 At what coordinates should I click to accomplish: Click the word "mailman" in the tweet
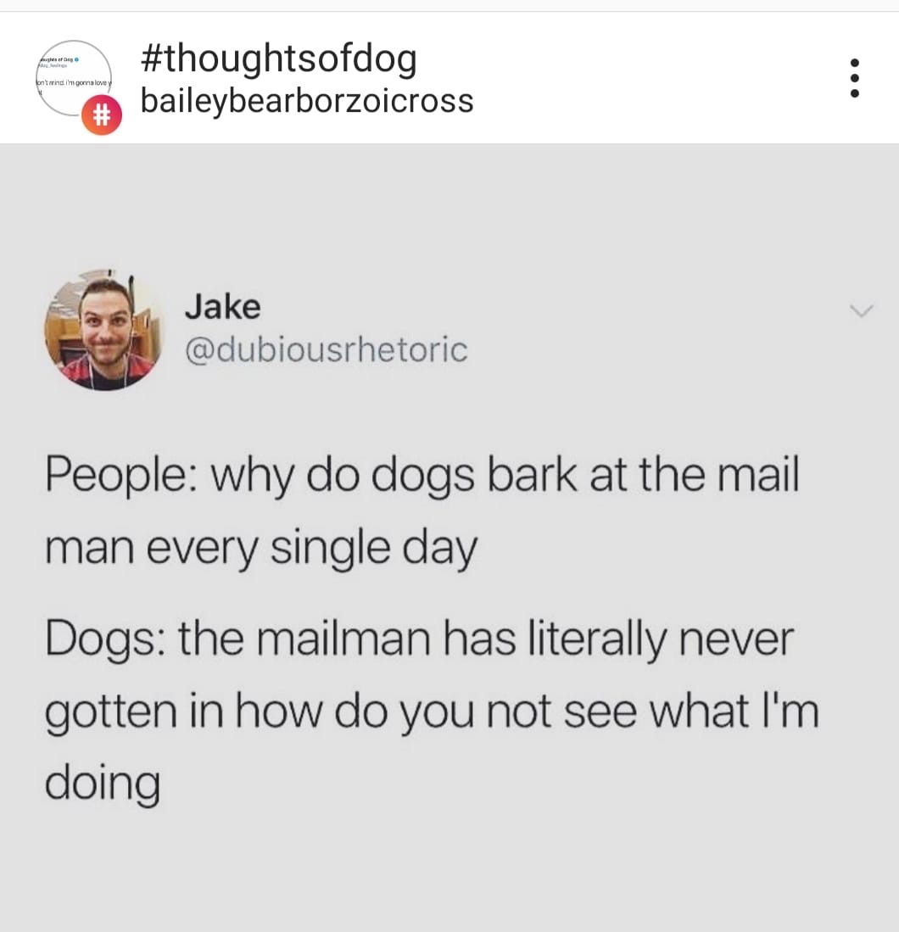click(343, 639)
